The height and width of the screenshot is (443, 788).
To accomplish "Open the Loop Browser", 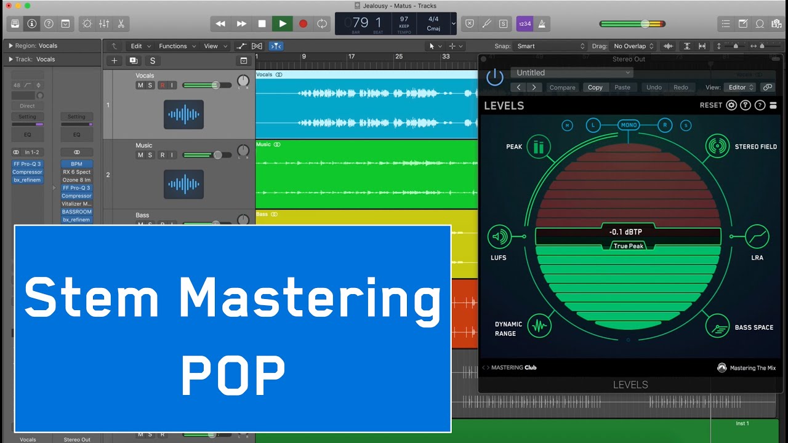I will [760, 23].
